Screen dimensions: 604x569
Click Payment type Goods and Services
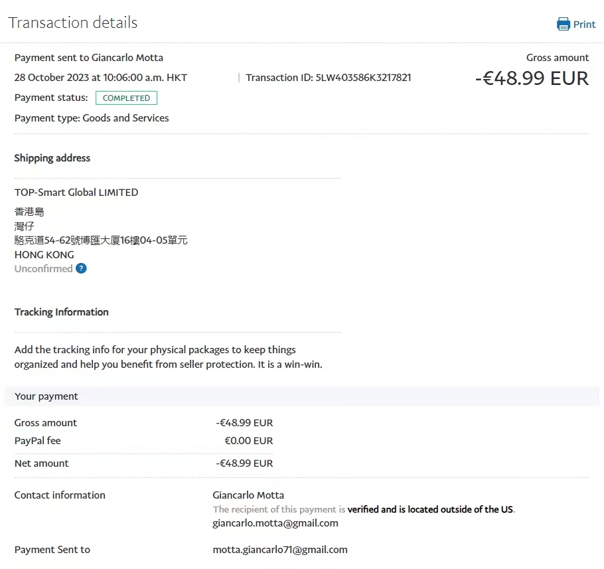click(x=92, y=118)
